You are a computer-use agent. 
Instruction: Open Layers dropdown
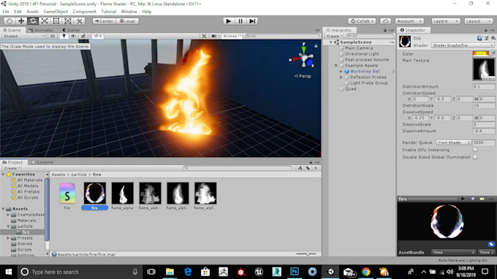pos(445,21)
